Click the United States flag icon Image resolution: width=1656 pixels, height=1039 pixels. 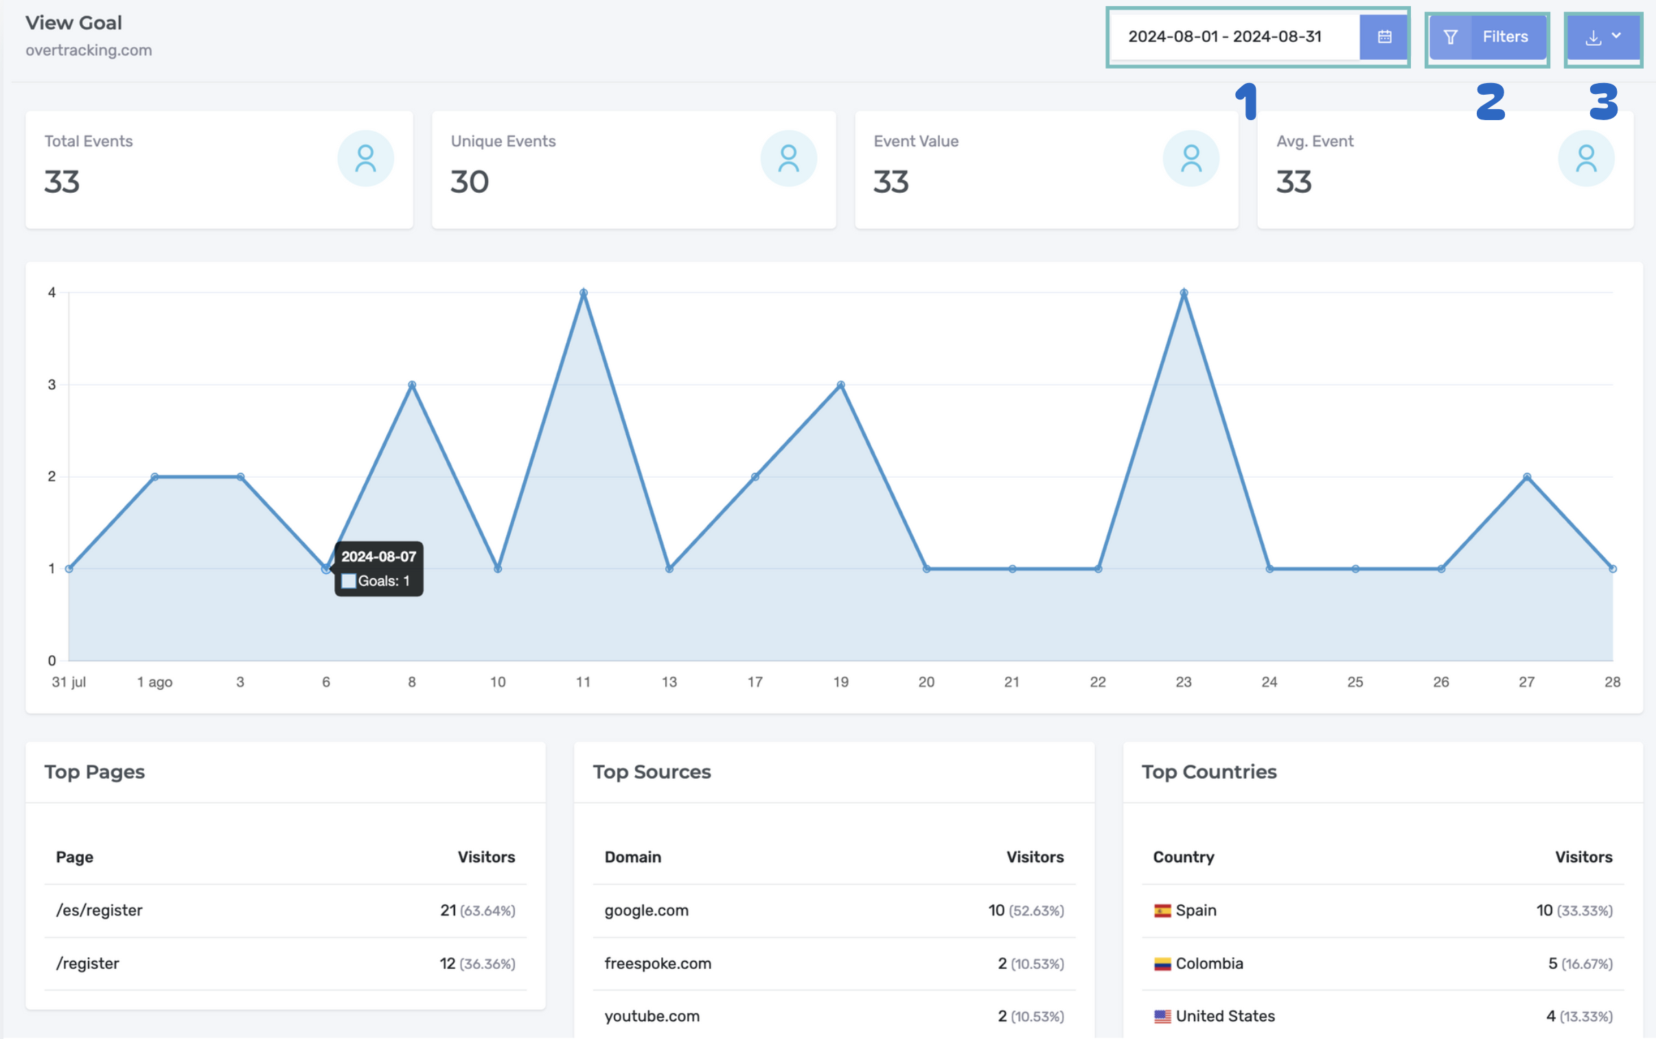coord(1162,1016)
